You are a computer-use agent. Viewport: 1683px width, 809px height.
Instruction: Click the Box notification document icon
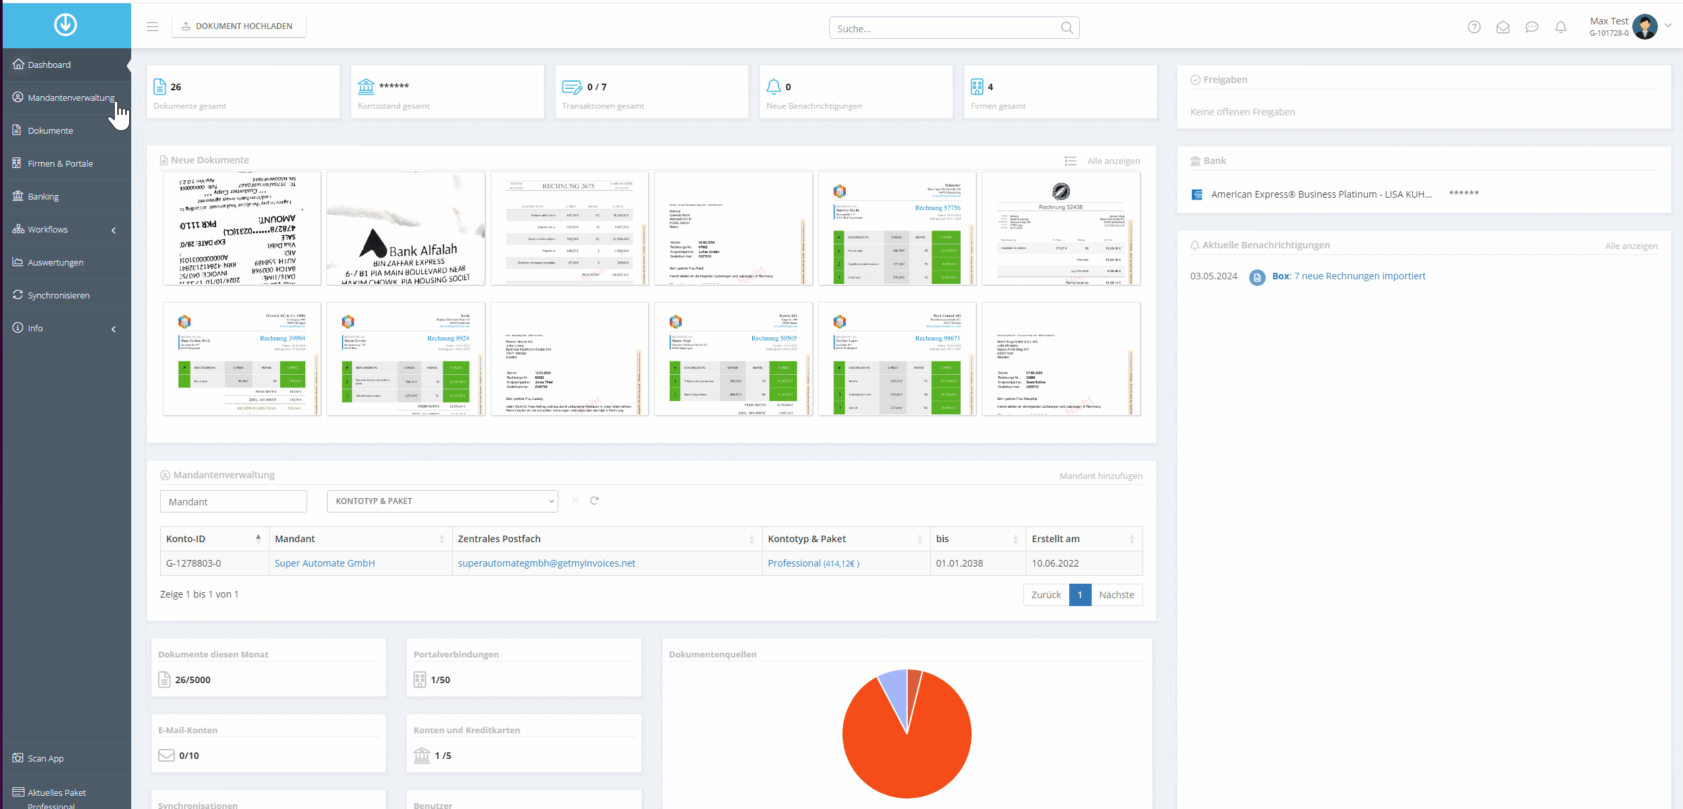1257,277
